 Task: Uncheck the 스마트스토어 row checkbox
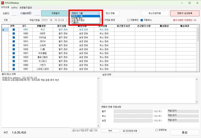[14, 69]
